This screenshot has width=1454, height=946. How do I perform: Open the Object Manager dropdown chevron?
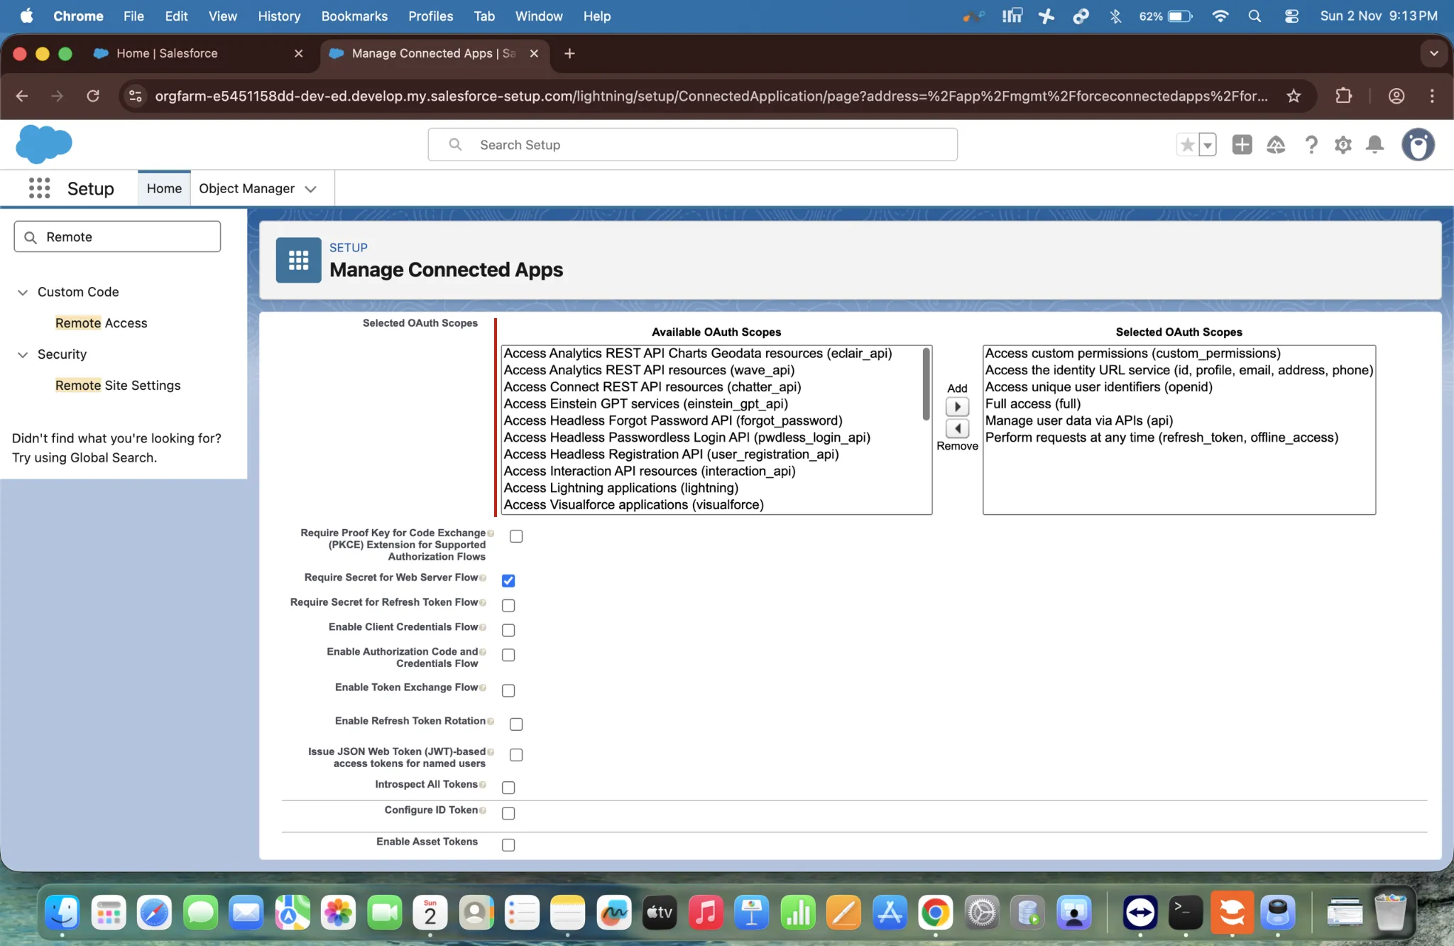pos(310,189)
